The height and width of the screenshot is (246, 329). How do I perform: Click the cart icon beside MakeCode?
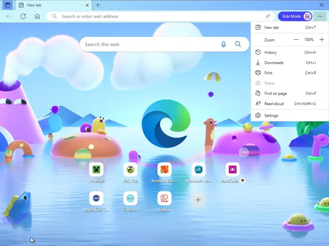pyautogui.click(x=242, y=181)
